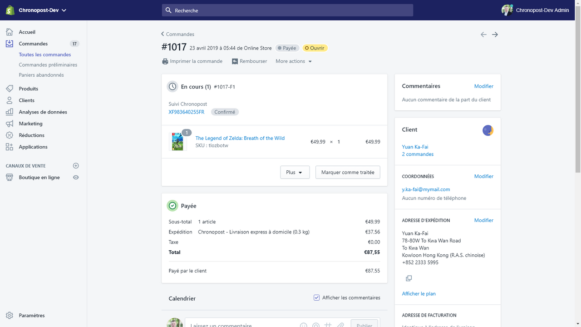This screenshot has width=581, height=327.
Task: Open the Chronopost-Dev store switcher dropdown
Action: pyautogui.click(x=42, y=10)
